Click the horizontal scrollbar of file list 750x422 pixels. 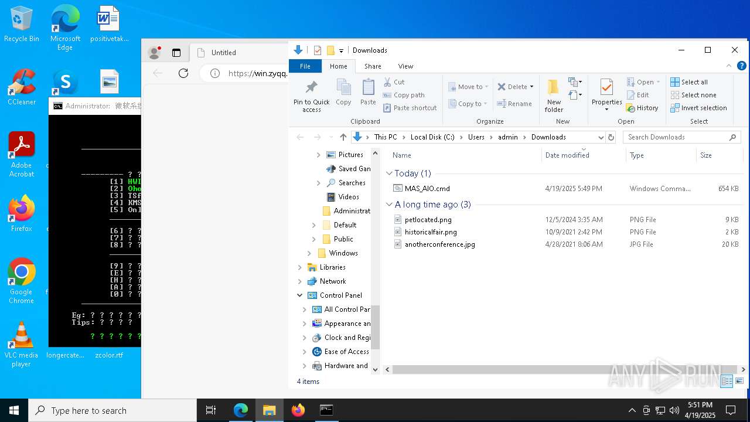(565, 370)
